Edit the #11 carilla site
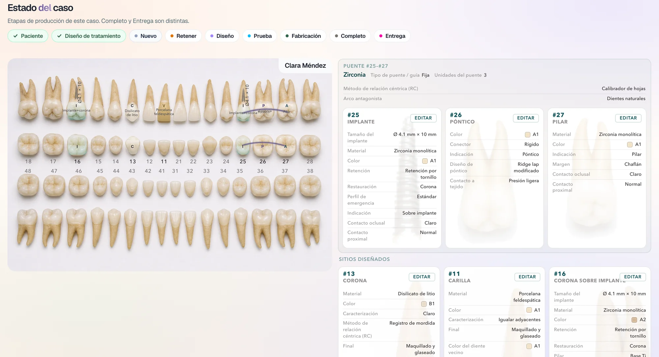The height and width of the screenshot is (357, 659). click(527, 277)
